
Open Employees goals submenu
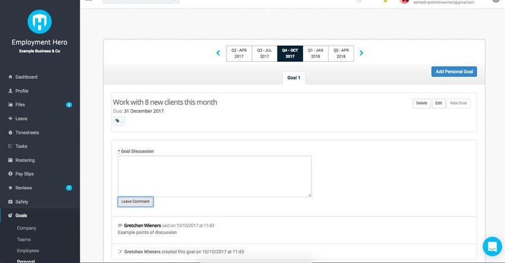click(x=28, y=251)
